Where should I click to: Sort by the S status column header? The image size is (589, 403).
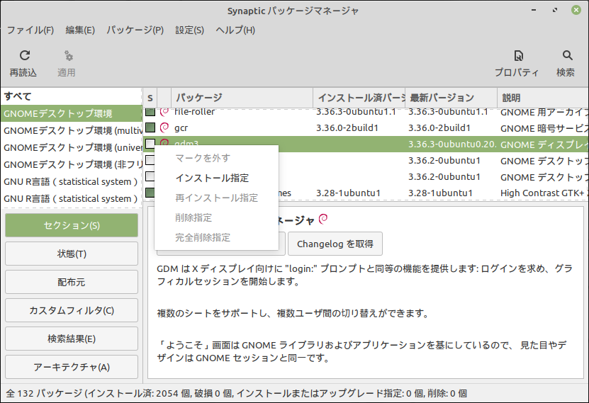pos(150,98)
